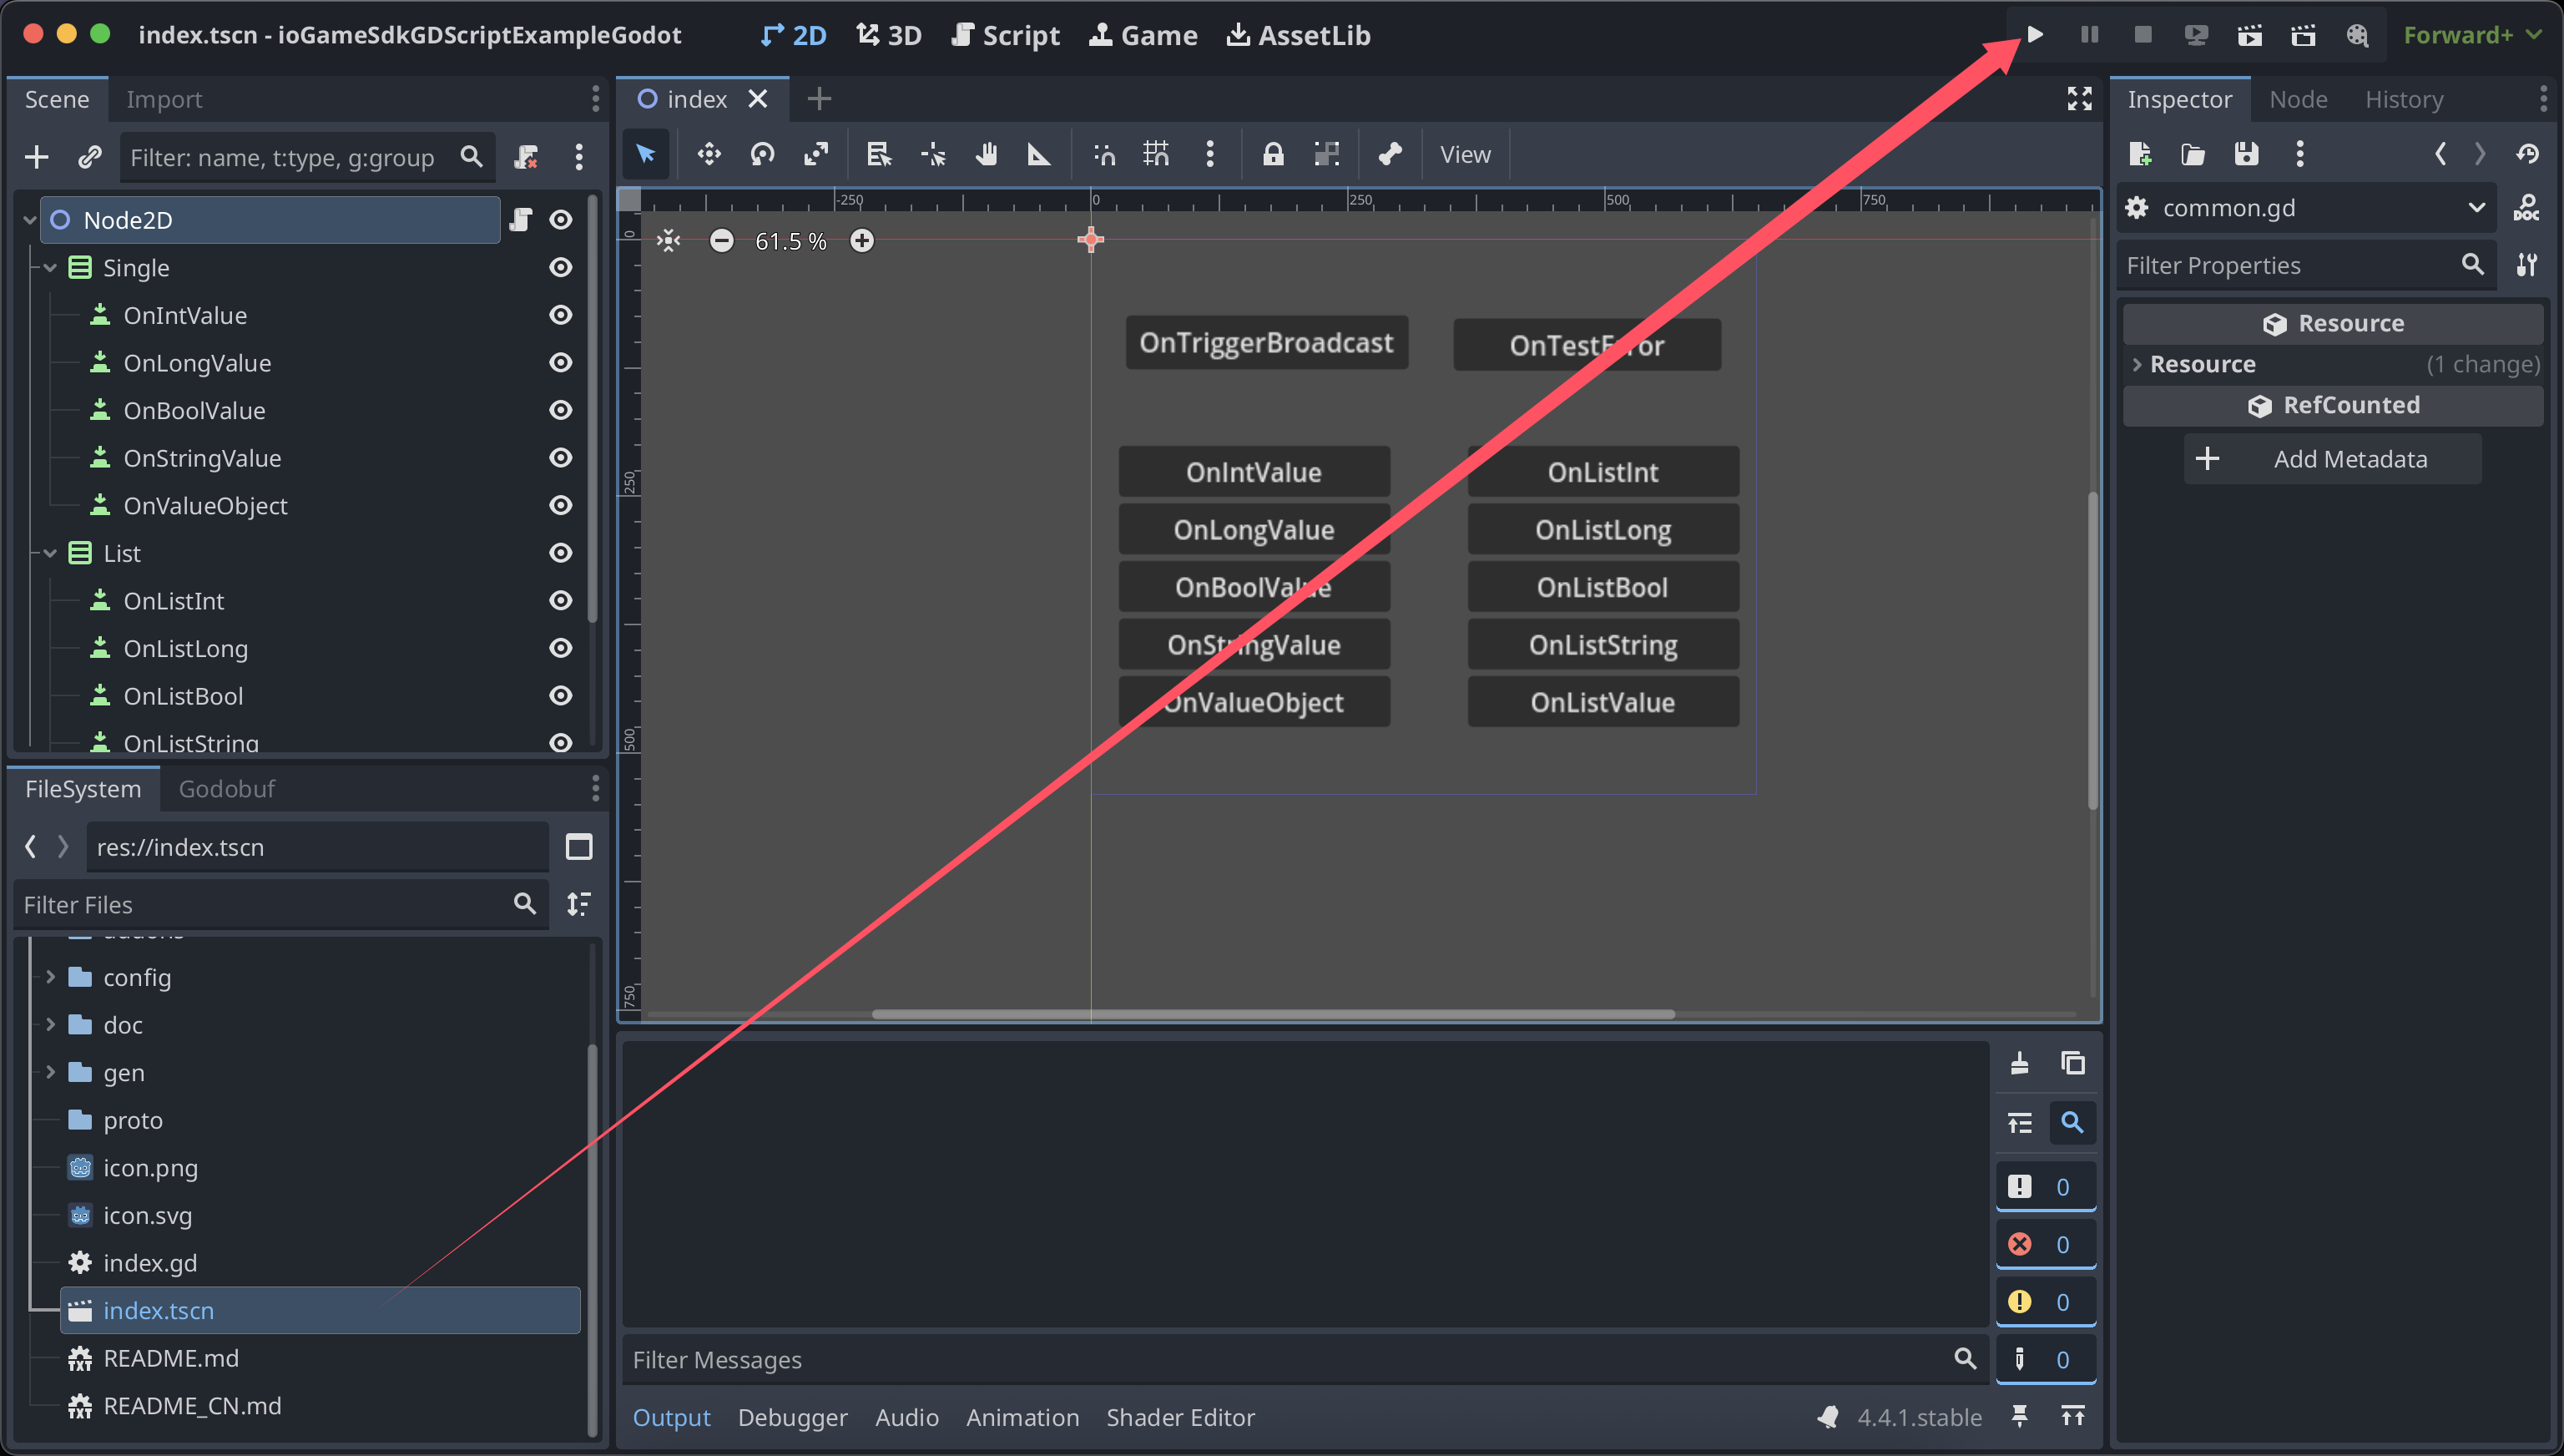Screen dimensions: 2564x1456
Task: Toggle distraction free mode icon
Action: click(2079, 99)
